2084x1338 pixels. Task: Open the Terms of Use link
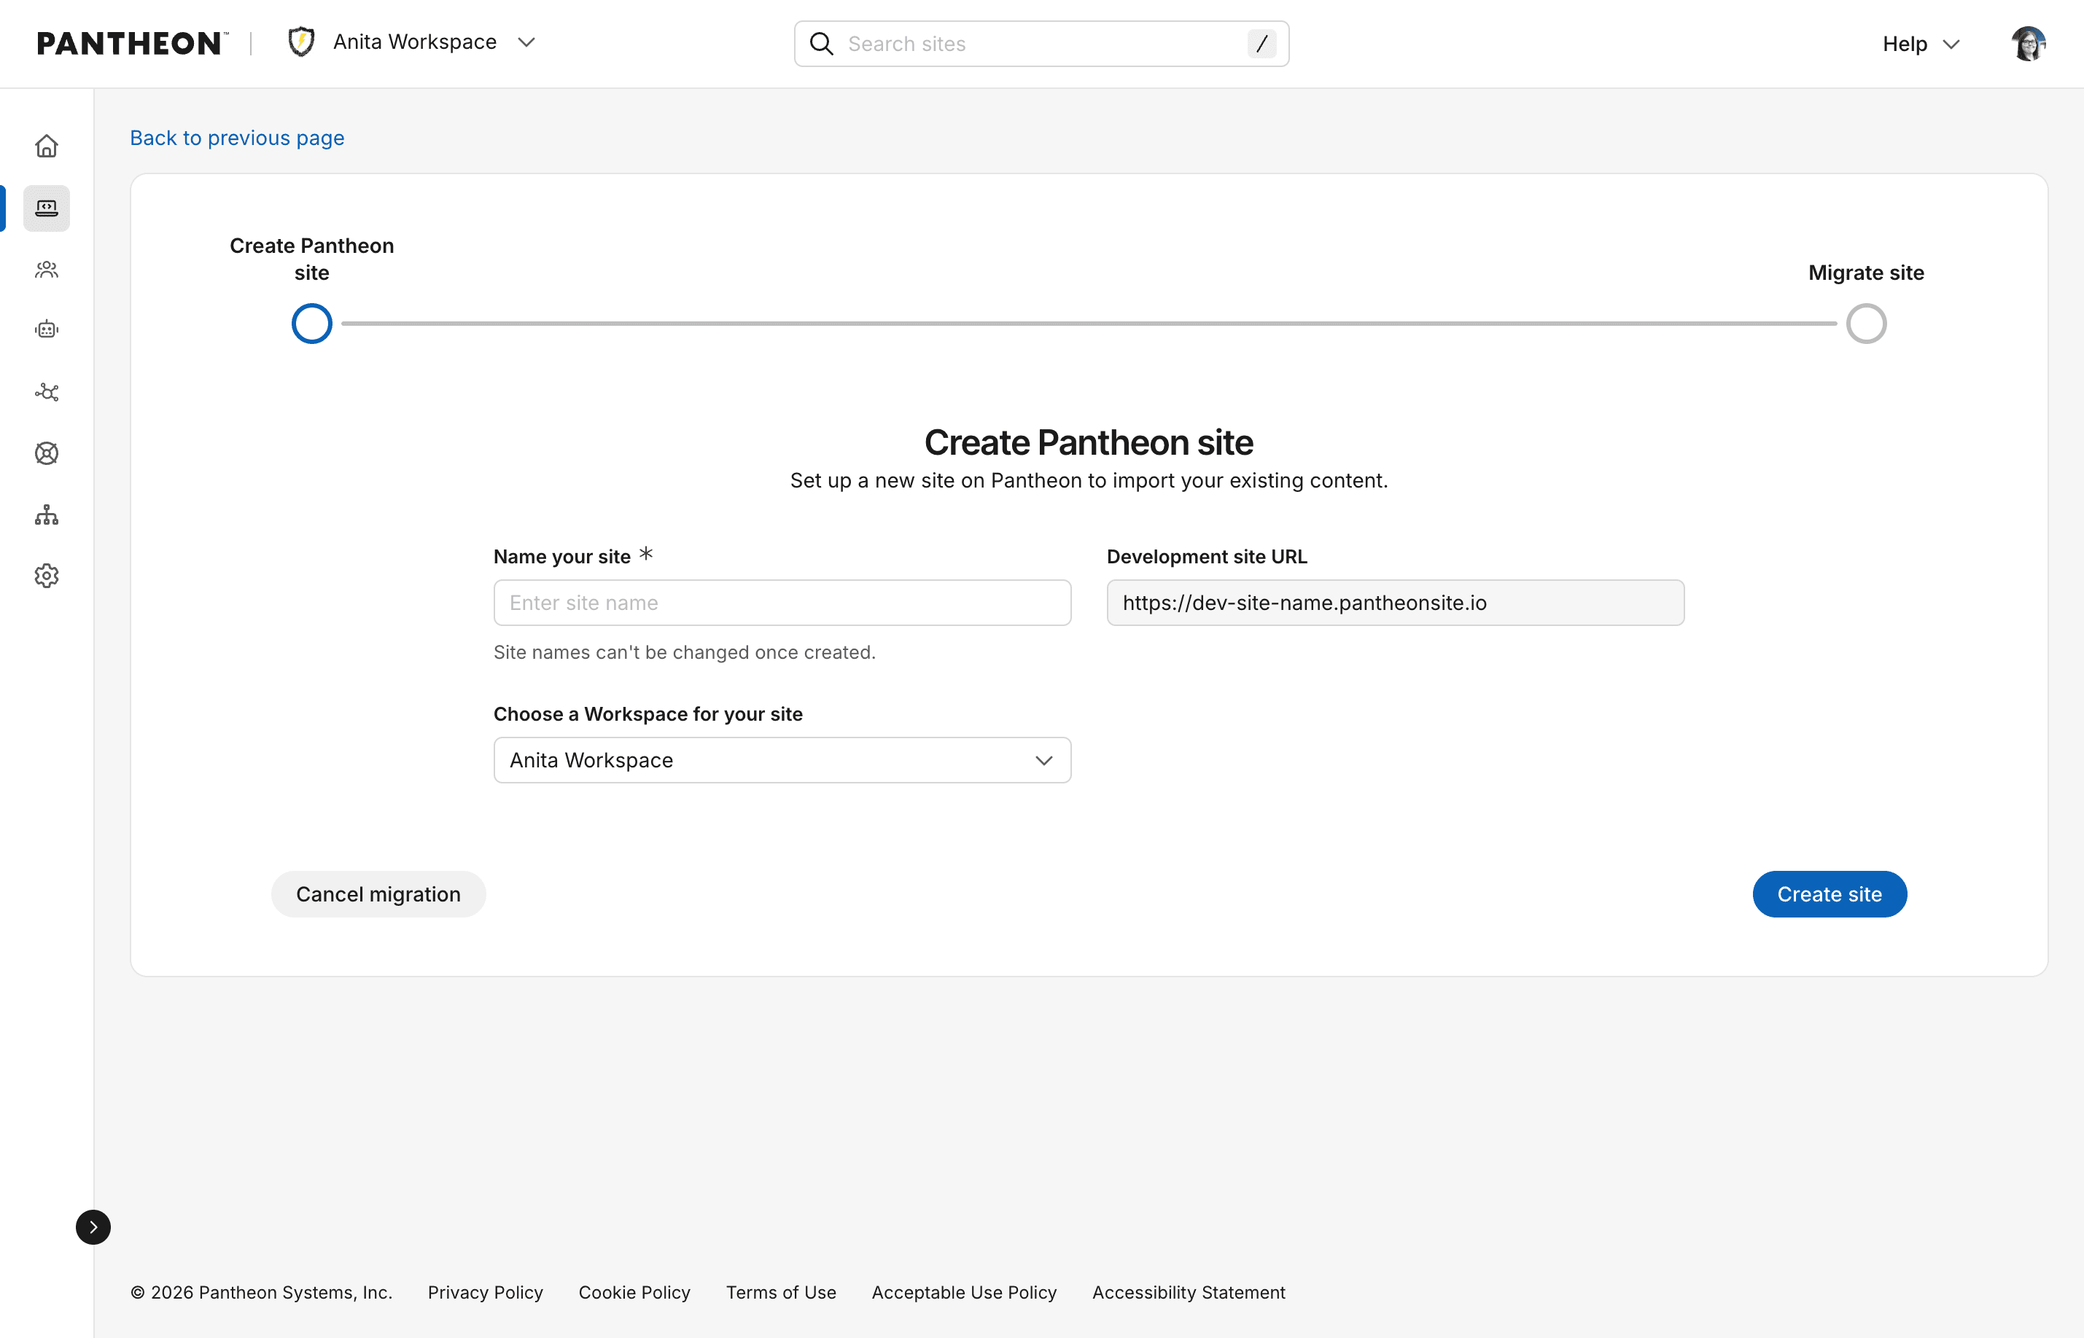[781, 1292]
